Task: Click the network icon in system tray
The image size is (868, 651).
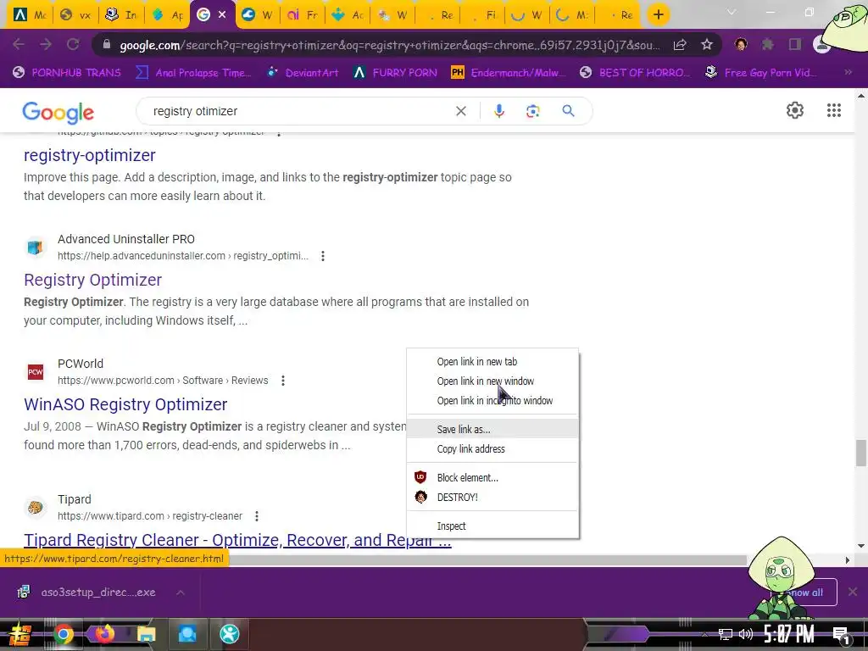Action: coord(726,634)
